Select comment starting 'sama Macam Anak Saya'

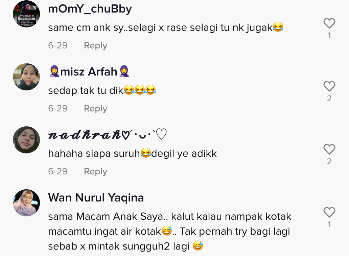[x=170, y=231]
